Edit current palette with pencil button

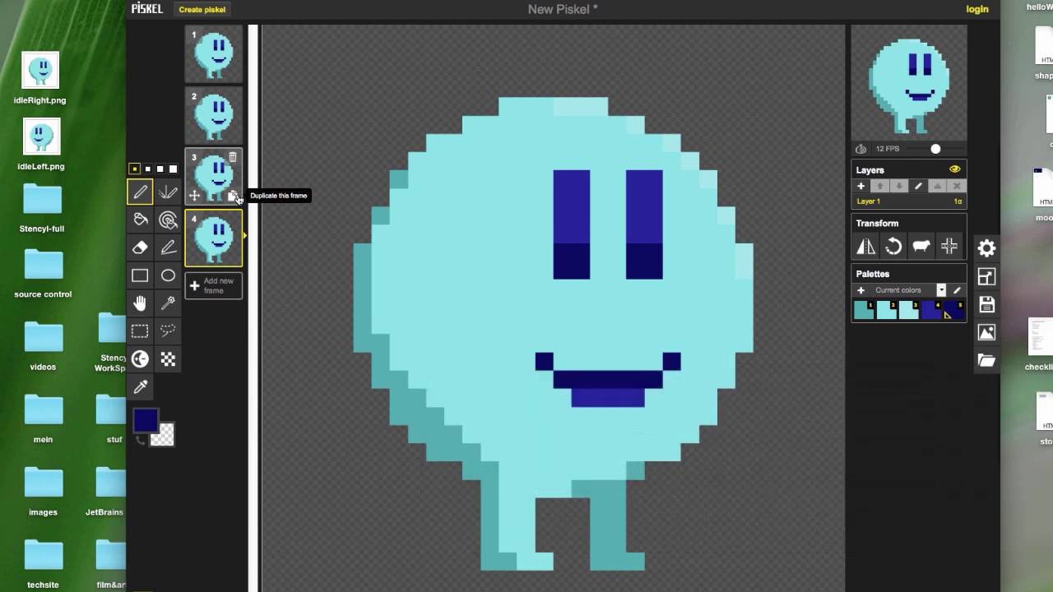[x=957, y=290]
